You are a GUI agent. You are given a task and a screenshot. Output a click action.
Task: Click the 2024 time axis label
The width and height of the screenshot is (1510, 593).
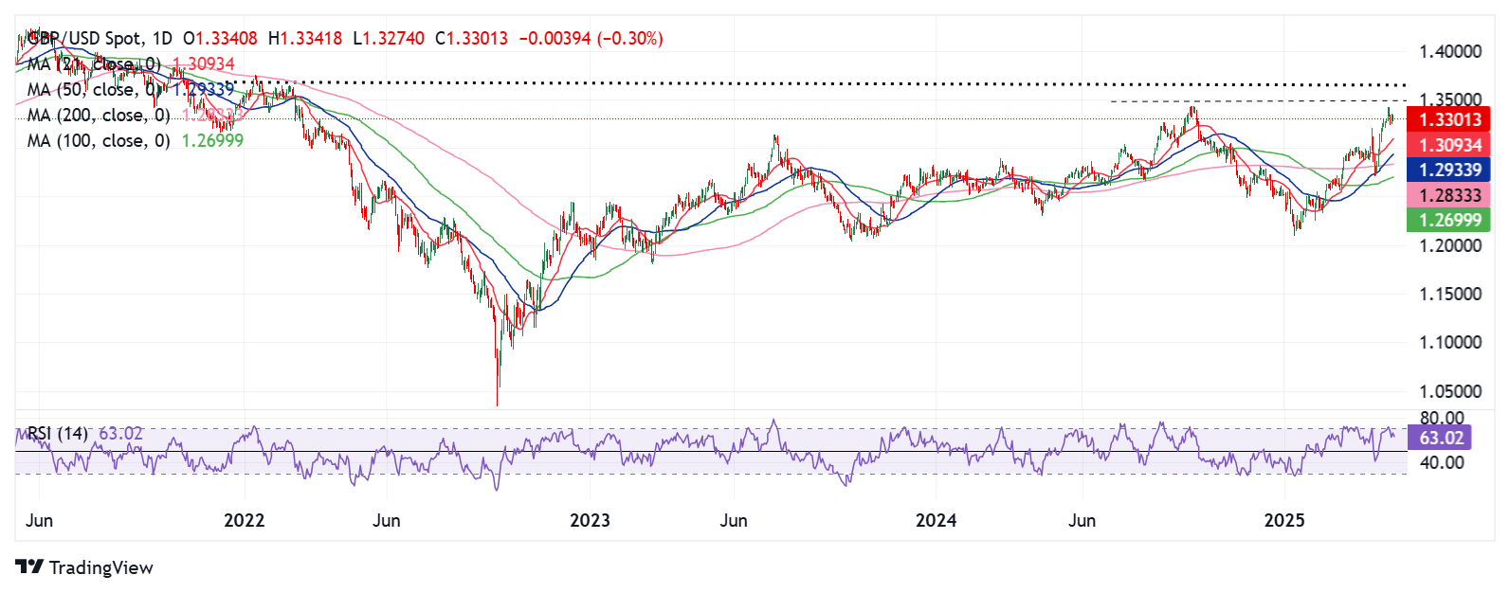pos(937,520)
